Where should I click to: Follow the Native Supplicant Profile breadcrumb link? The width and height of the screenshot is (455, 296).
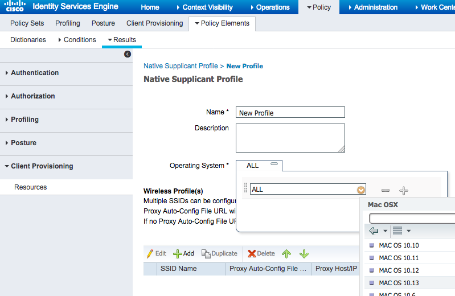click(181, 66)
